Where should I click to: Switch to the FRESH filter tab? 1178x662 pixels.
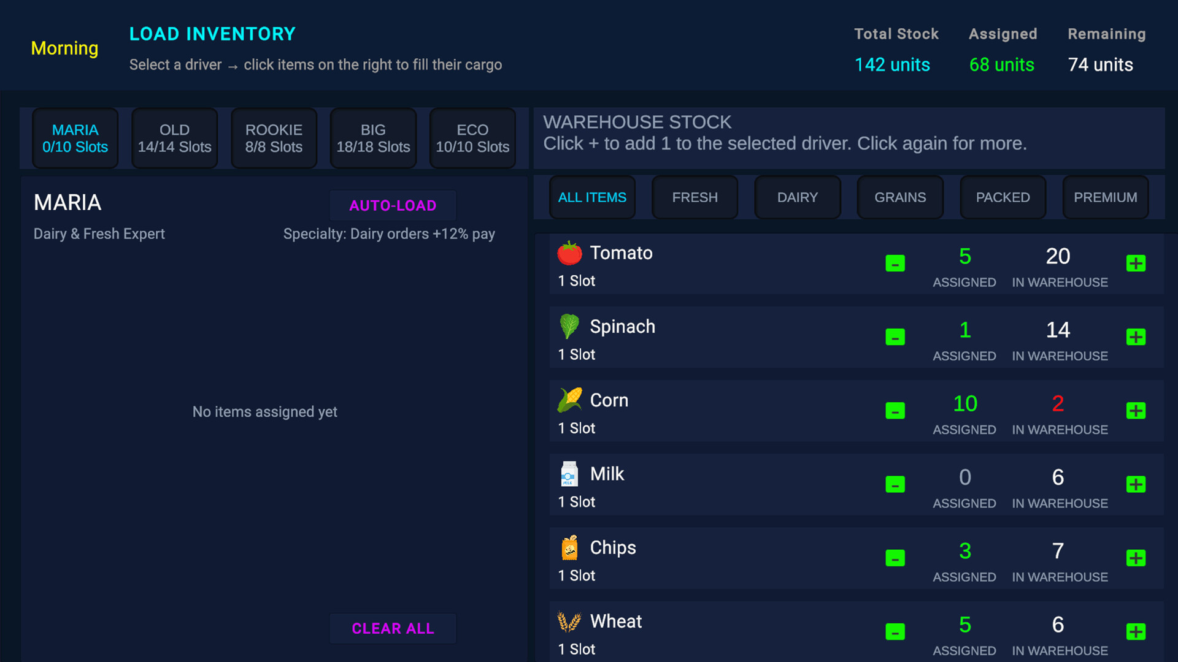click(x=695, y=197)
